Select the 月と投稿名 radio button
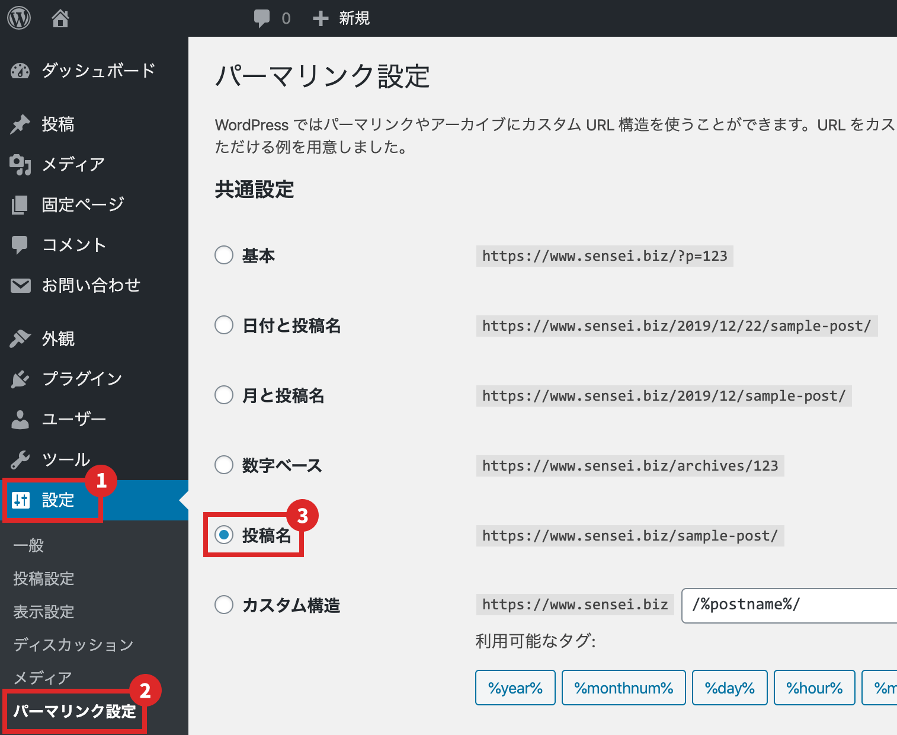The width and height of the screenshot is (897, 735). (224, 395)
